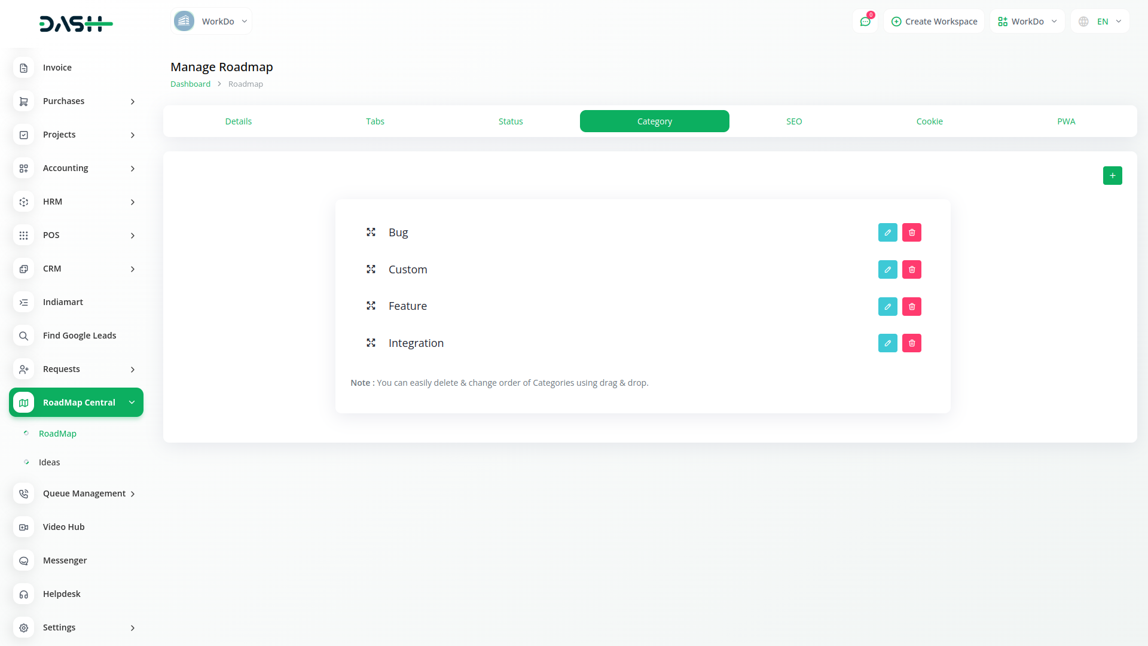The image size is (1148, 646).
Task: Click the drag handle beside Integration
Action: coord(371,343)
